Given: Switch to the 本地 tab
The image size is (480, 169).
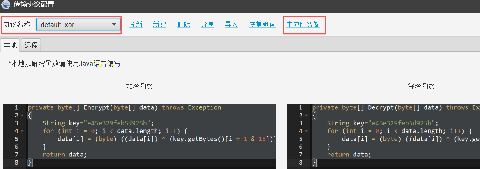Looking at the screenshot, I should (10, 45).
